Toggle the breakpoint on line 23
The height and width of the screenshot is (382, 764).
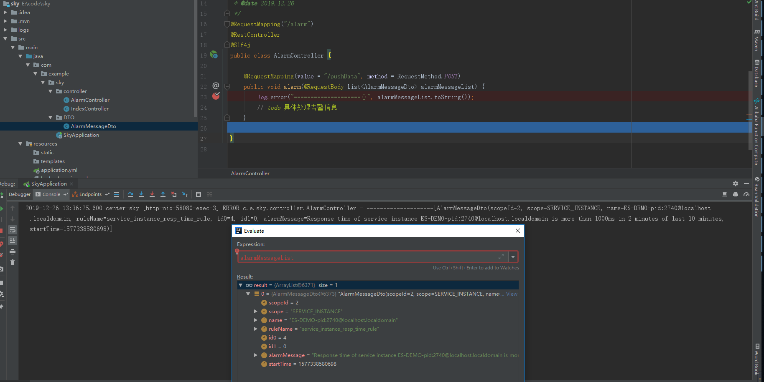[x=216, y=96]
